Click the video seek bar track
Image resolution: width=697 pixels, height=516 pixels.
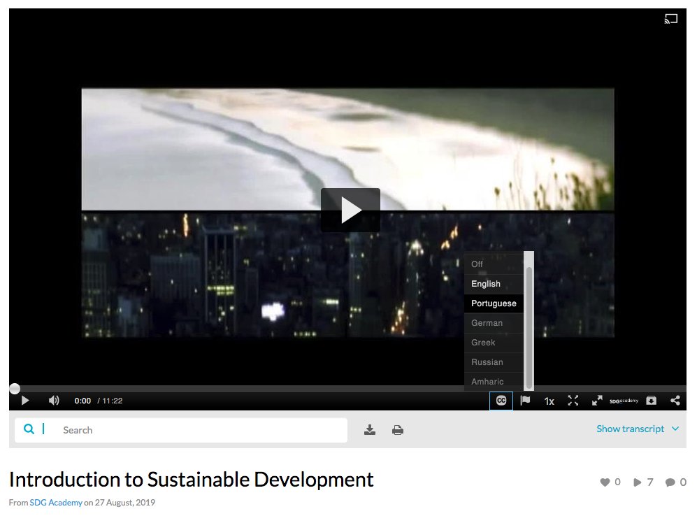coord(347,389)
